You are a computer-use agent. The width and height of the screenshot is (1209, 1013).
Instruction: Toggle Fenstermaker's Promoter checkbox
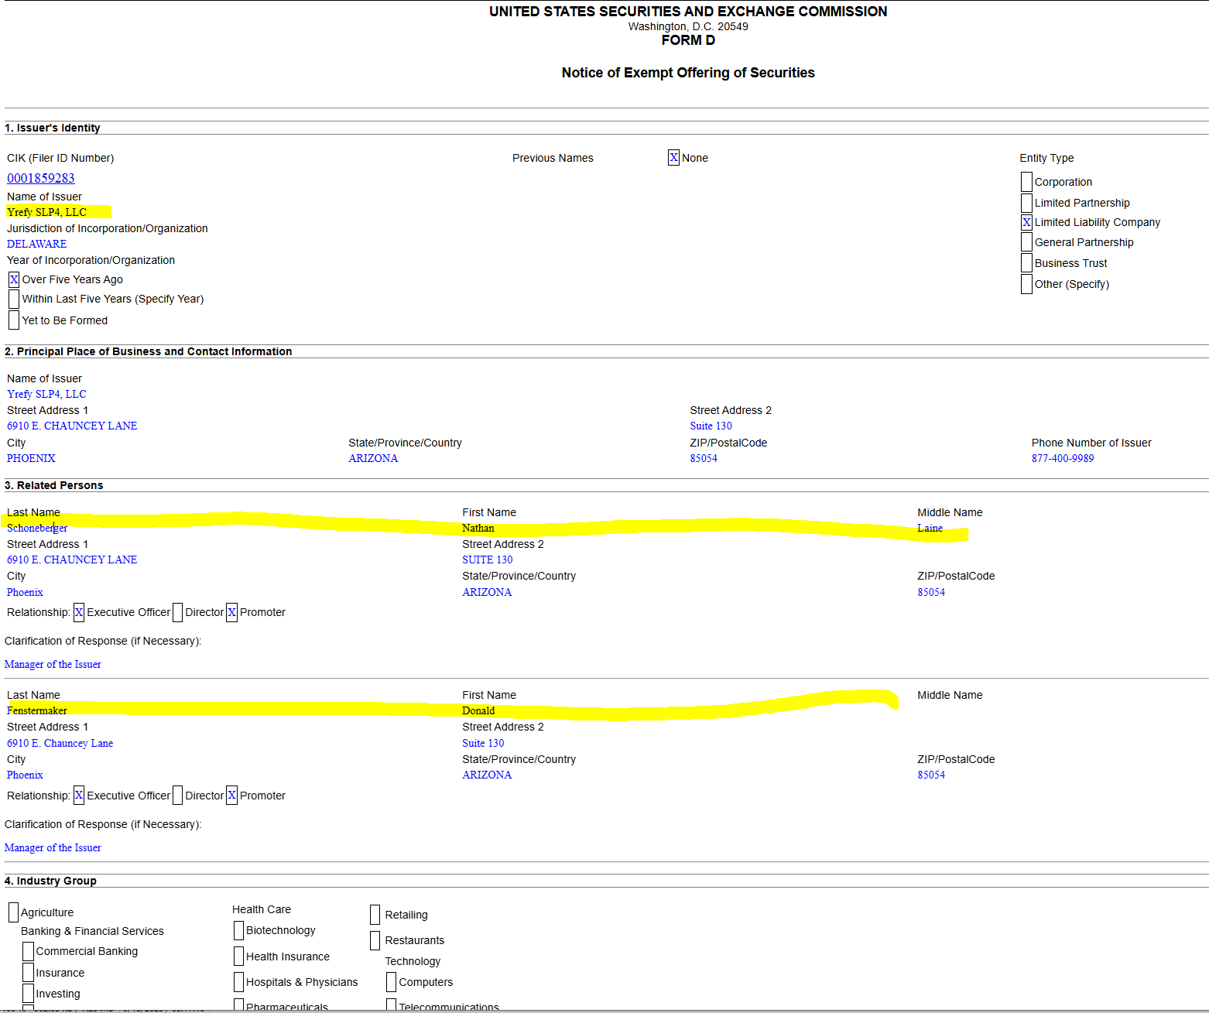(231, 796)
